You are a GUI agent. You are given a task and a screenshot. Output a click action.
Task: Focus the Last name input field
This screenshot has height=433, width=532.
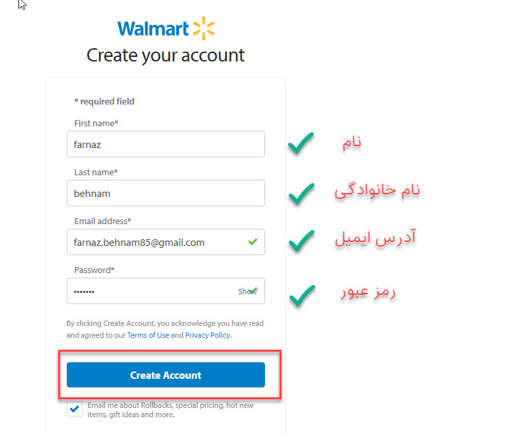tap(166, 193)
